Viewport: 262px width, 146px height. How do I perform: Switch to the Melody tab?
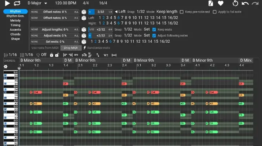pyautogui.click(x=15, y=20)
